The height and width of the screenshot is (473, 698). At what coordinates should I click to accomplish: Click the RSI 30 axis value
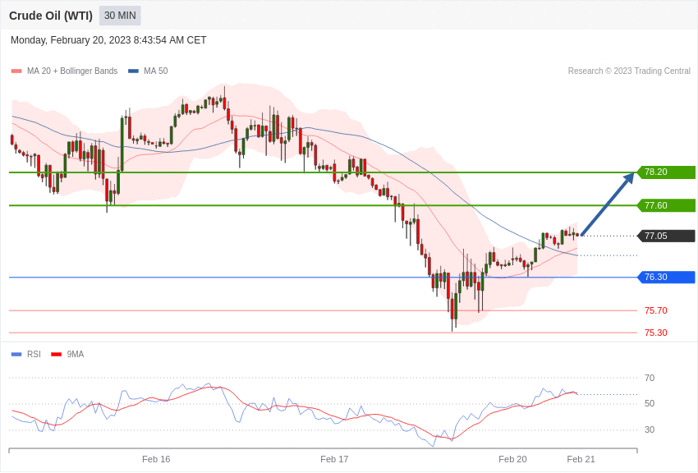click(650, 429)
